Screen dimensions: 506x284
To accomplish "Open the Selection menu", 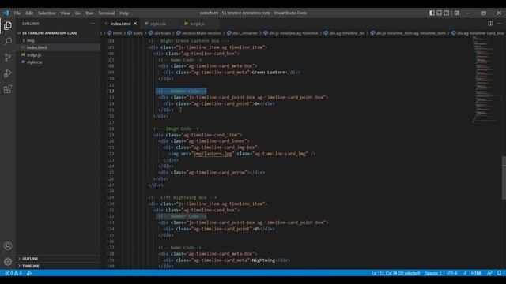I will pos(47,13).
